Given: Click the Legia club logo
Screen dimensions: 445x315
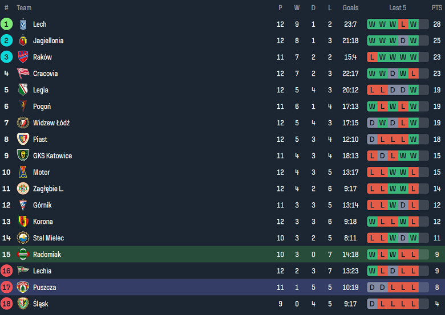Looking at the screenshot, I should (23, 90).
